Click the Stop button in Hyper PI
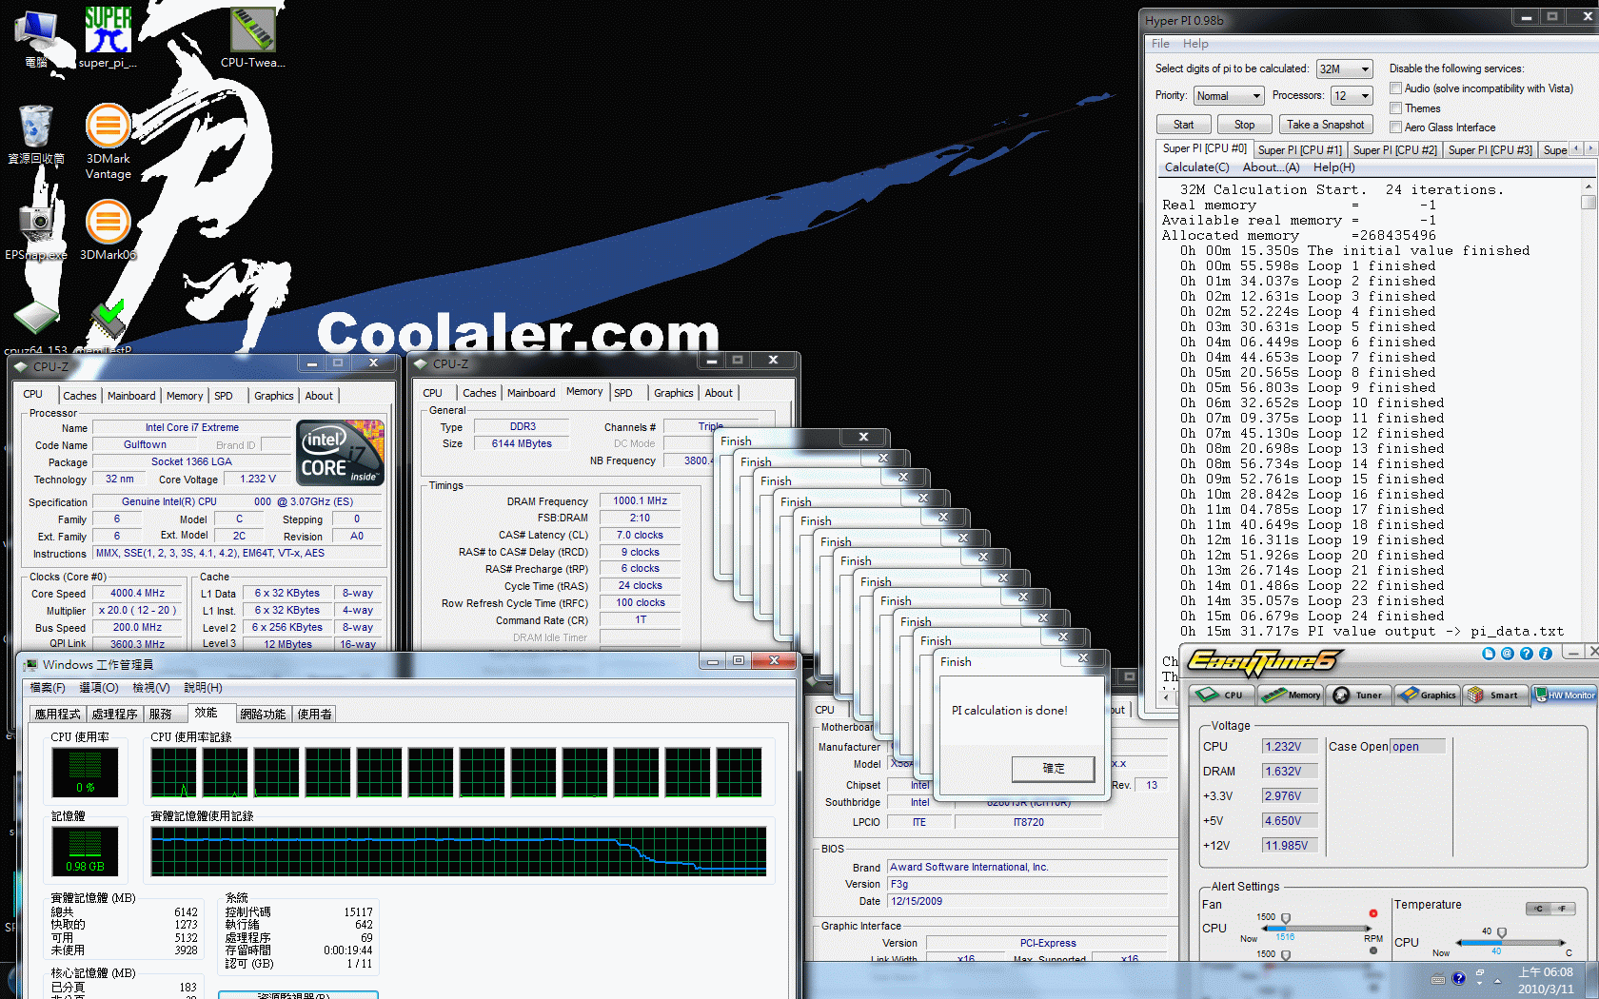Screen dimensions: 1599x999 pyautogui.click(x=1244, y=125)
